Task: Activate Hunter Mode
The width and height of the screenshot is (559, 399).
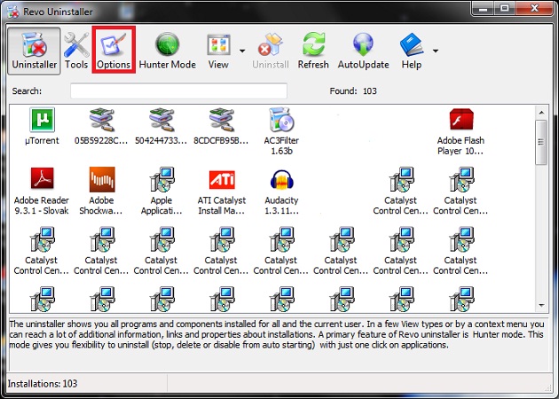Action: pos(167,51)
